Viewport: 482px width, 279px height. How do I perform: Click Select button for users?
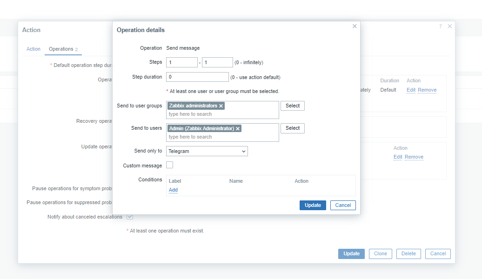[x=293, y=128]
